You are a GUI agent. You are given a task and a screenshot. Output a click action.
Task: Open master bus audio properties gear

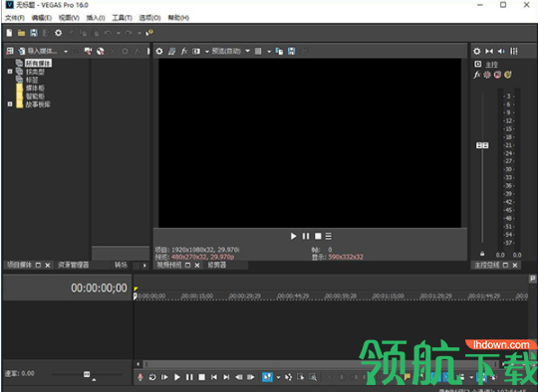click(477, 52)
